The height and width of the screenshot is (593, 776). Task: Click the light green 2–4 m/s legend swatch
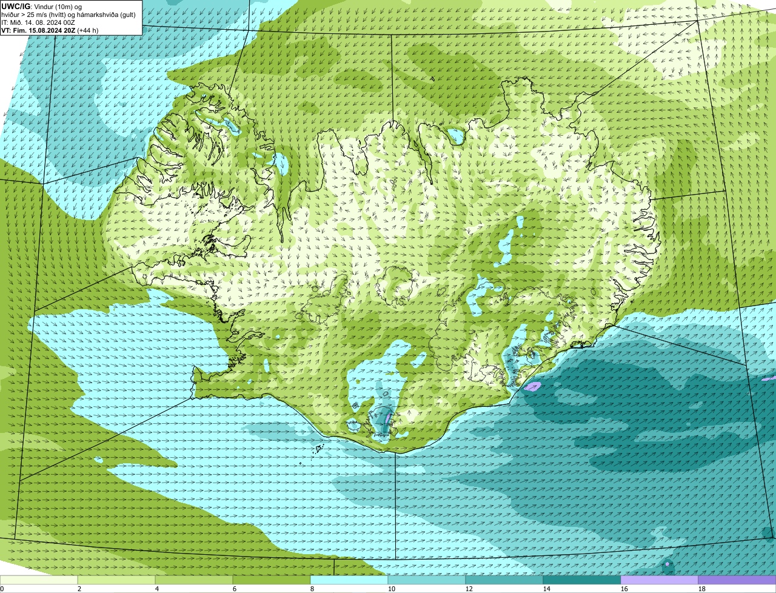[116, 580]
